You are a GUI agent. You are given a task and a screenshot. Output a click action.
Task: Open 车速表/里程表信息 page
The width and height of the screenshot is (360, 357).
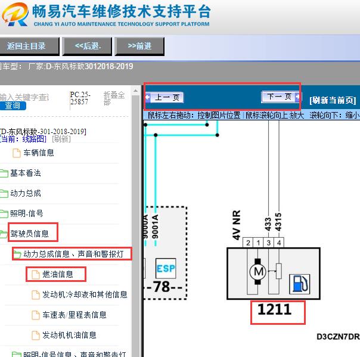coord(75,315)
